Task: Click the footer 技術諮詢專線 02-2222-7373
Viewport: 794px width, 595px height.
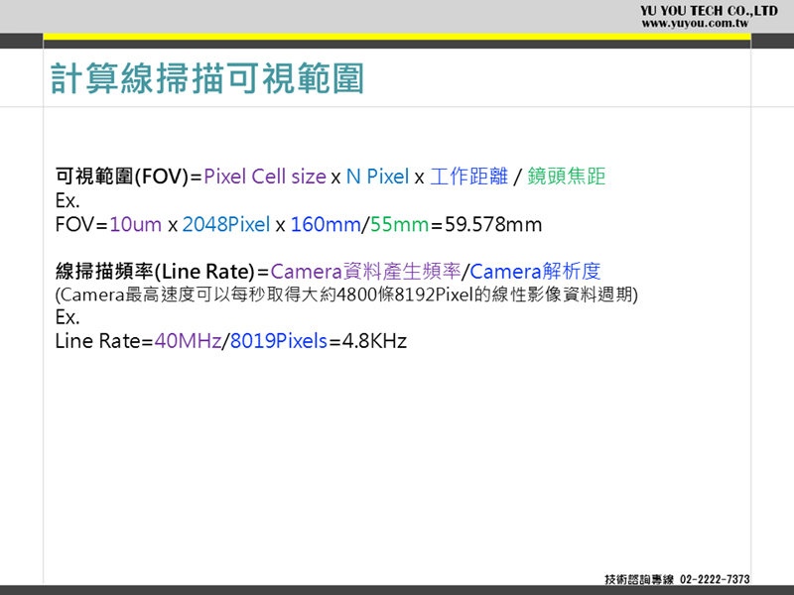Action: coord(677,579)
